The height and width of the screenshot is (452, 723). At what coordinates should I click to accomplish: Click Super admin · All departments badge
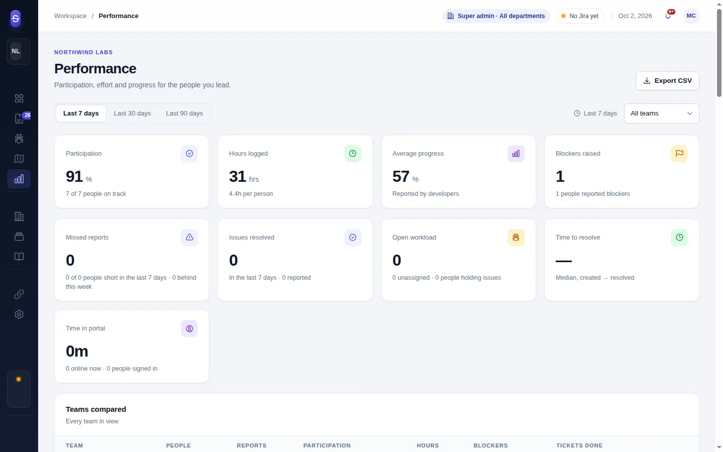coord(496,16)
